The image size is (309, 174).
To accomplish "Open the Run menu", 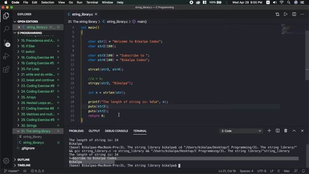I will click(79, 2).
